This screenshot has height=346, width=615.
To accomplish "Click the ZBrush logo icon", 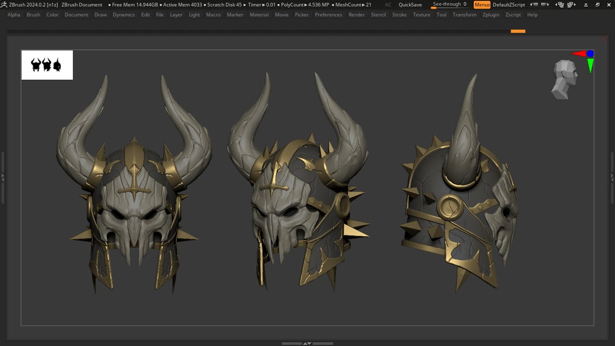I will coord(4,4).
